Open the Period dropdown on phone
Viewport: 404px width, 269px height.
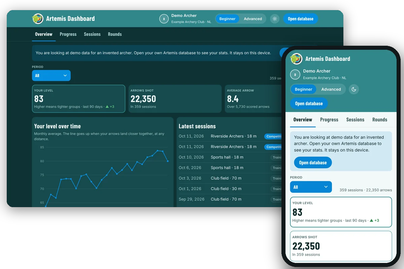(311, 187)
